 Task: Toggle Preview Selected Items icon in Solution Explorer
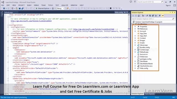(163, 16)
